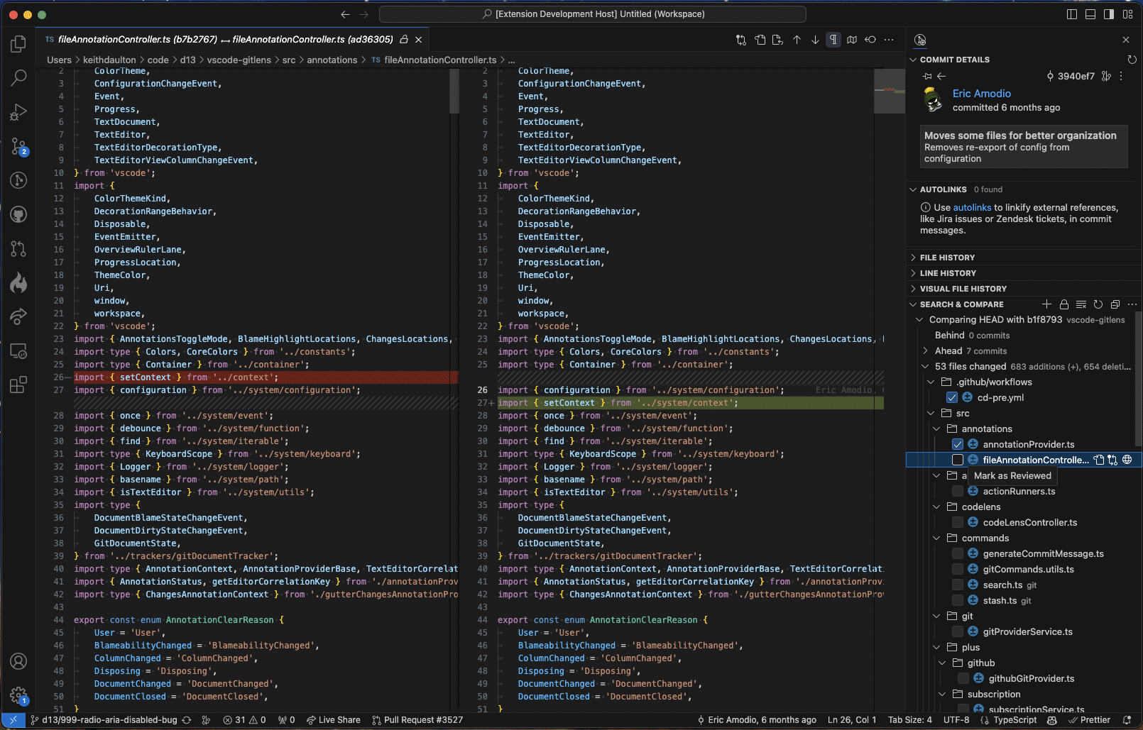Pin the commit in Commit Details
This screenshot has height=730, width=1143.
pyautogui.click(x=926, y=76)
